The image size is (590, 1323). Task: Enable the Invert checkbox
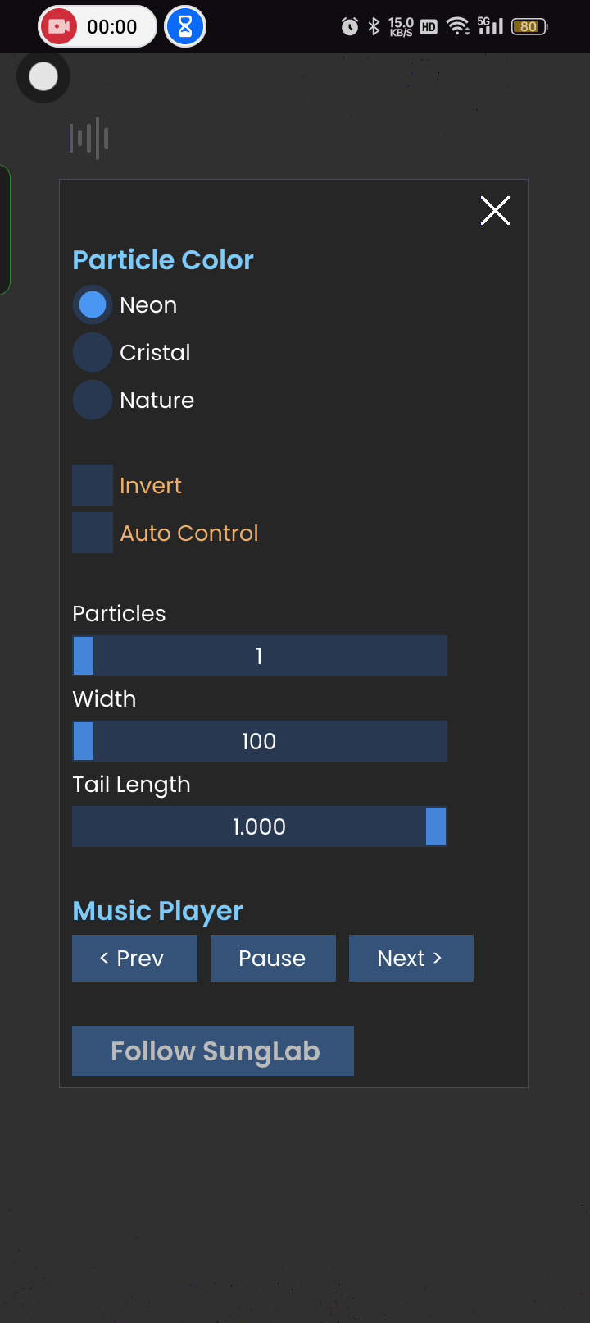[93, 485]
